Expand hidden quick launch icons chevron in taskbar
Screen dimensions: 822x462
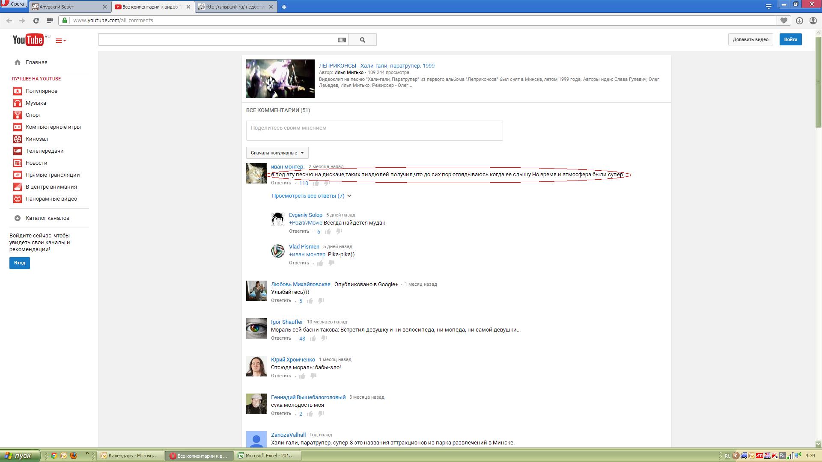[x=87, y=453]
